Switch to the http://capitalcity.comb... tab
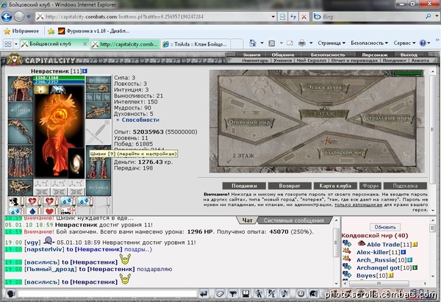 125,44
